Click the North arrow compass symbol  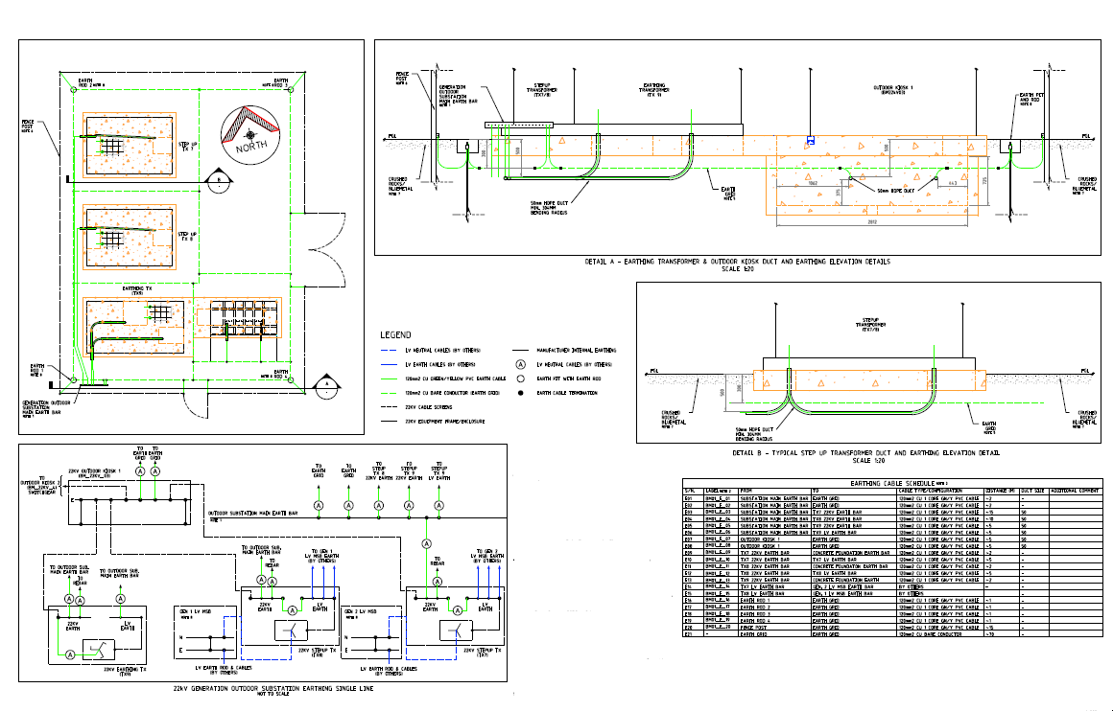pos(251,133)
